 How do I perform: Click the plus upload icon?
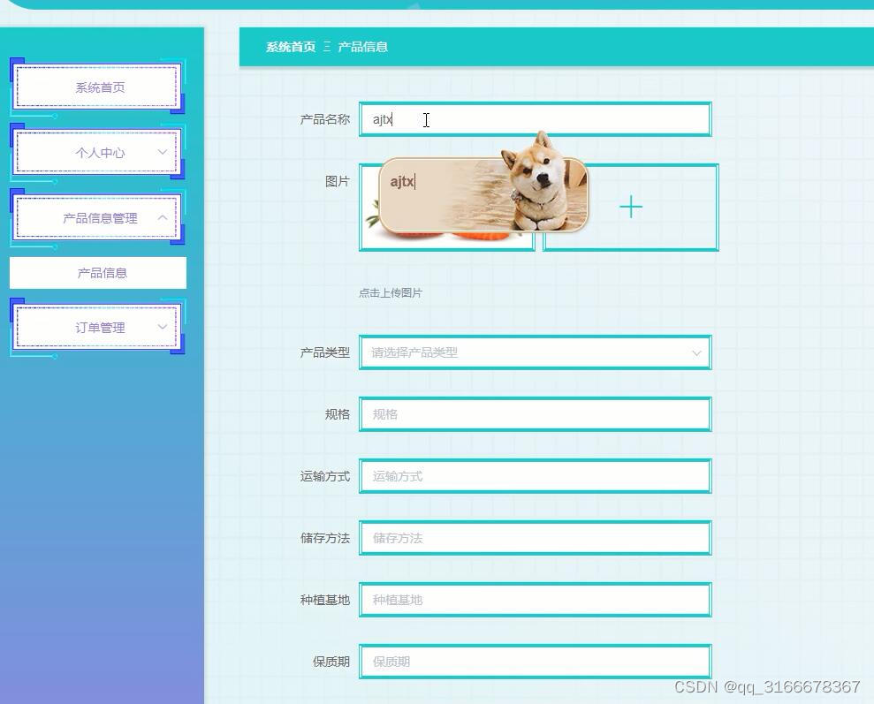coord(630,207)
